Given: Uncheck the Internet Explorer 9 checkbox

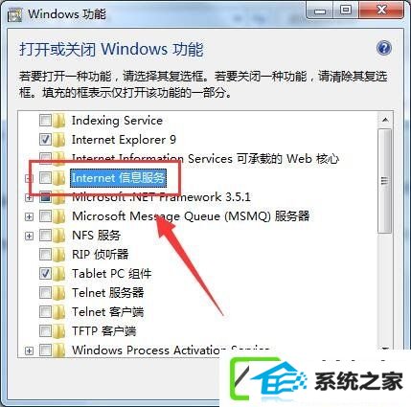Looking at the screenshot, I should [x=45, y=140].
